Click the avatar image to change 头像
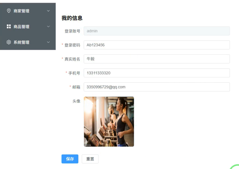Screen dimensions: 239x169 coord(109,121)
